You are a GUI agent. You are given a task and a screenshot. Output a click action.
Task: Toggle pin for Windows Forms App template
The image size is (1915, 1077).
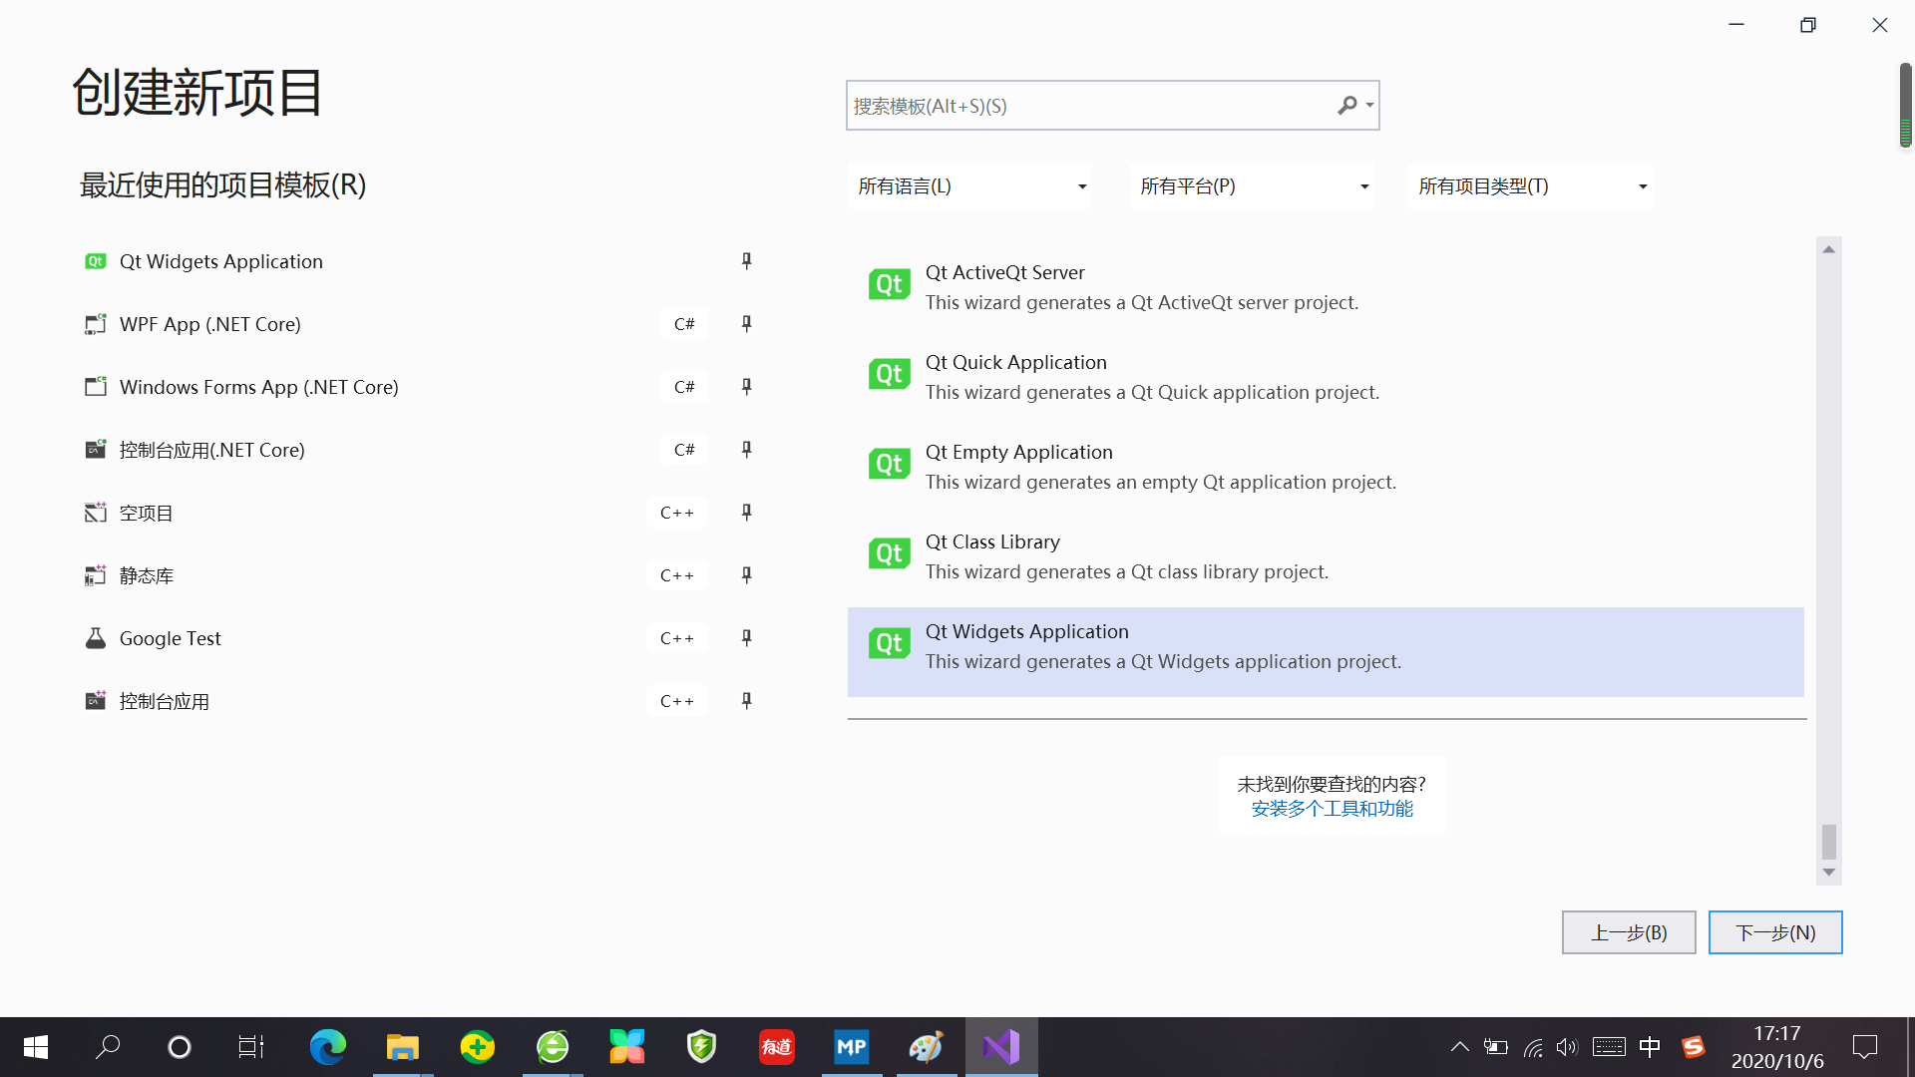[x=746, y=387]
